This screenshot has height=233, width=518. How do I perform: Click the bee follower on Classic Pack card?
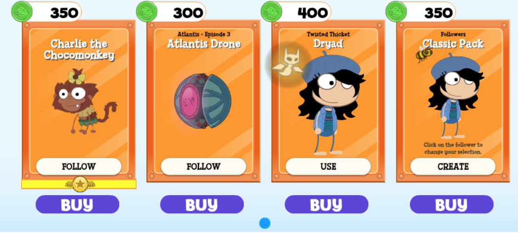[x=424, y=54]
